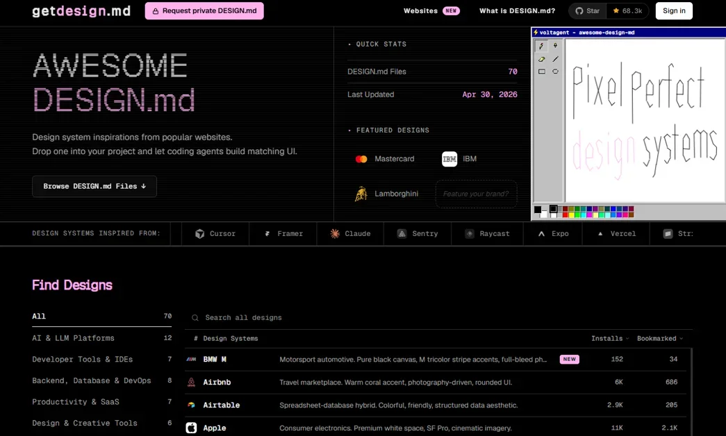
Task: Click the lightning icon in paint titlebar
Action: coord(536,33)
